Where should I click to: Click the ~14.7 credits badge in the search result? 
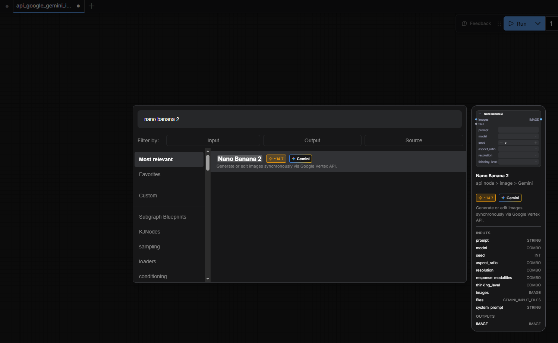(x=276, y=159)
